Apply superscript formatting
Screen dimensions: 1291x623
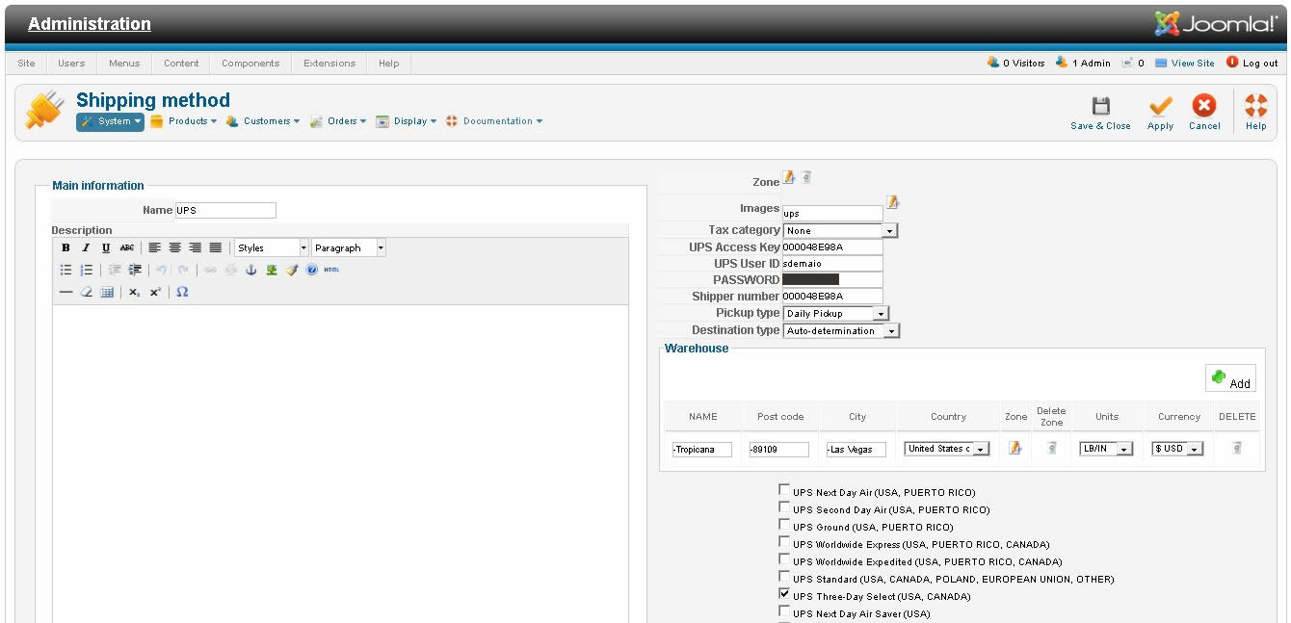[x=154, y=292]
